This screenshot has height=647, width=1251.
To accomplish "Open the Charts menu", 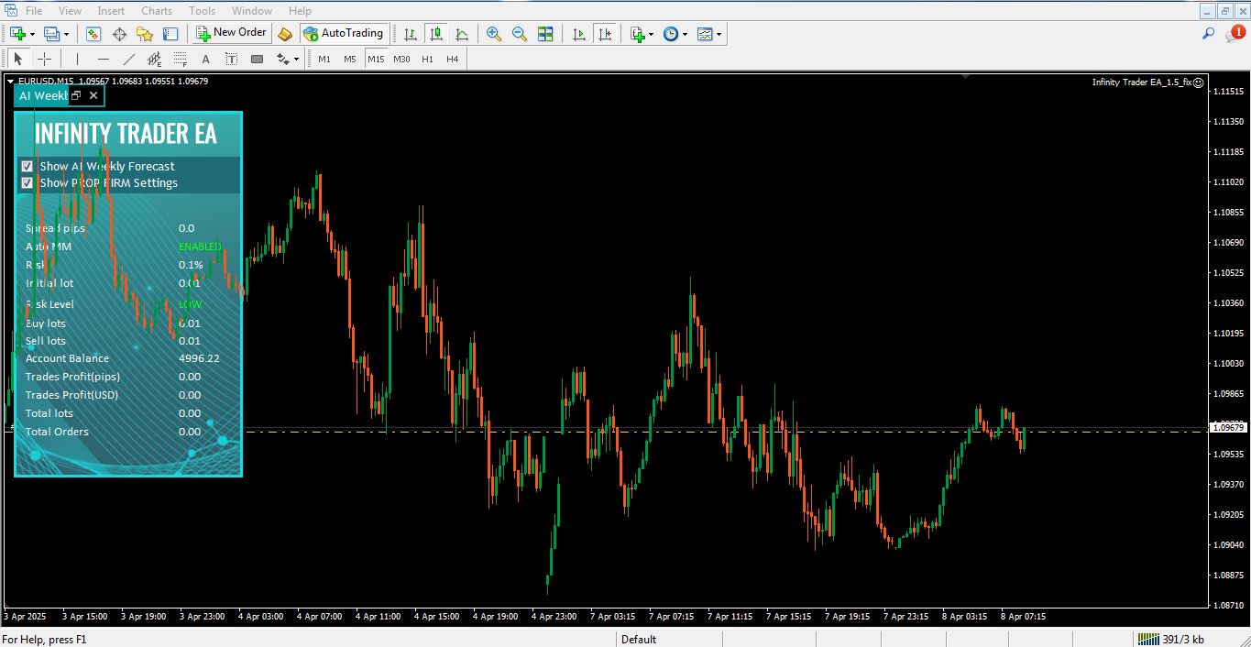I will (x=156, y=10).
